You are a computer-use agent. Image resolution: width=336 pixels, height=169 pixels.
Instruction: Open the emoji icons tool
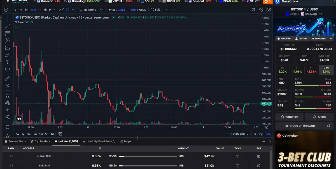[8, 69]
